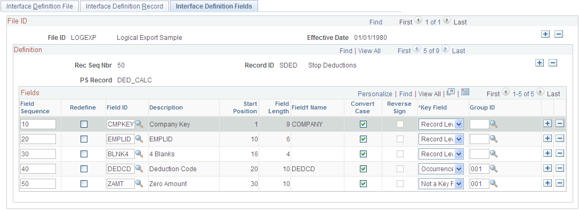Edit Group ID input in Company Key row
579x210 pixels.
click(x=479, y=124)
